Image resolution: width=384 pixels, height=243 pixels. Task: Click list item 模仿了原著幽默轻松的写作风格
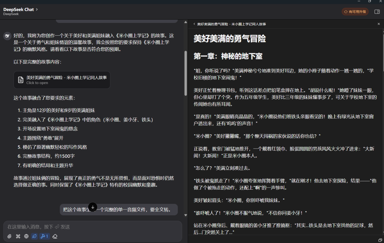(x=55, y=147)
